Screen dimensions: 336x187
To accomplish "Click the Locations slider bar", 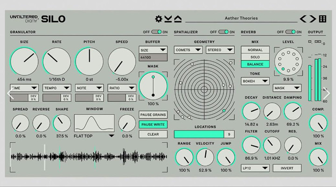I will (199, 134).
